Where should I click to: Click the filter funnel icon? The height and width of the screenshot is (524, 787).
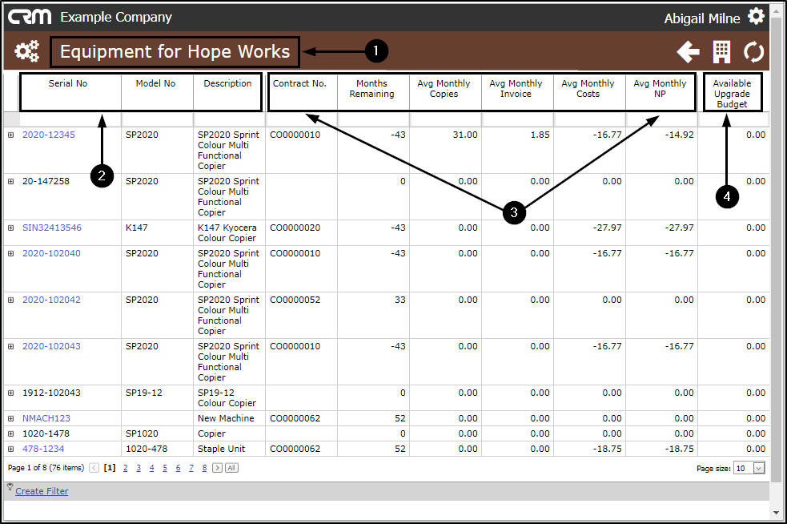10,487
